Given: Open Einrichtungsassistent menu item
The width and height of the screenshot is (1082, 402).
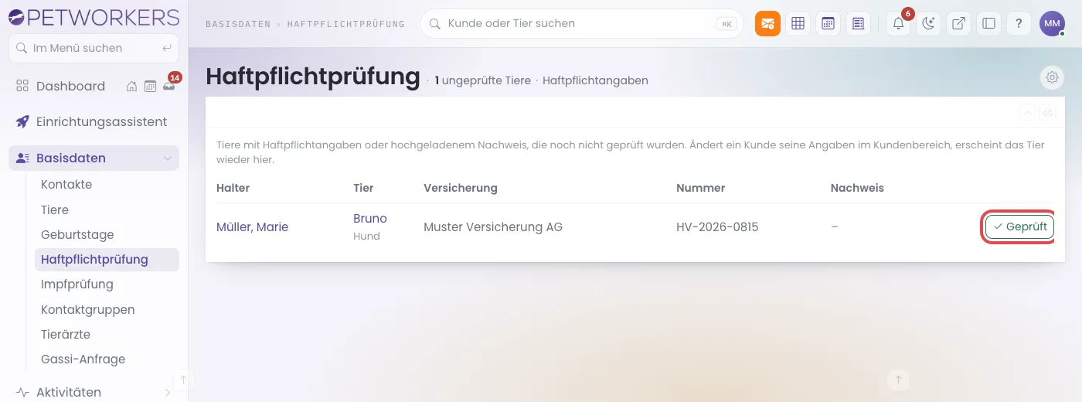Looking at the screenshot, I should point(101,122).
